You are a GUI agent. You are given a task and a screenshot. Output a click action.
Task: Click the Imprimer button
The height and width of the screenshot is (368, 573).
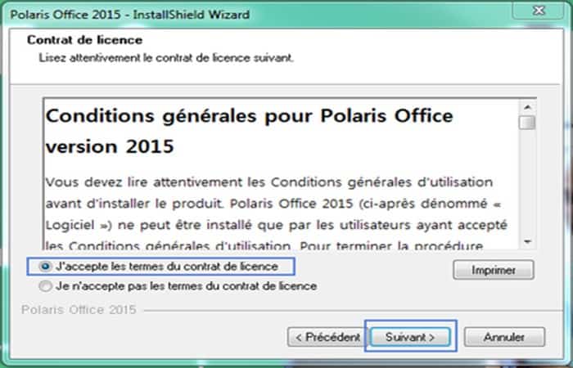[493, 270]
